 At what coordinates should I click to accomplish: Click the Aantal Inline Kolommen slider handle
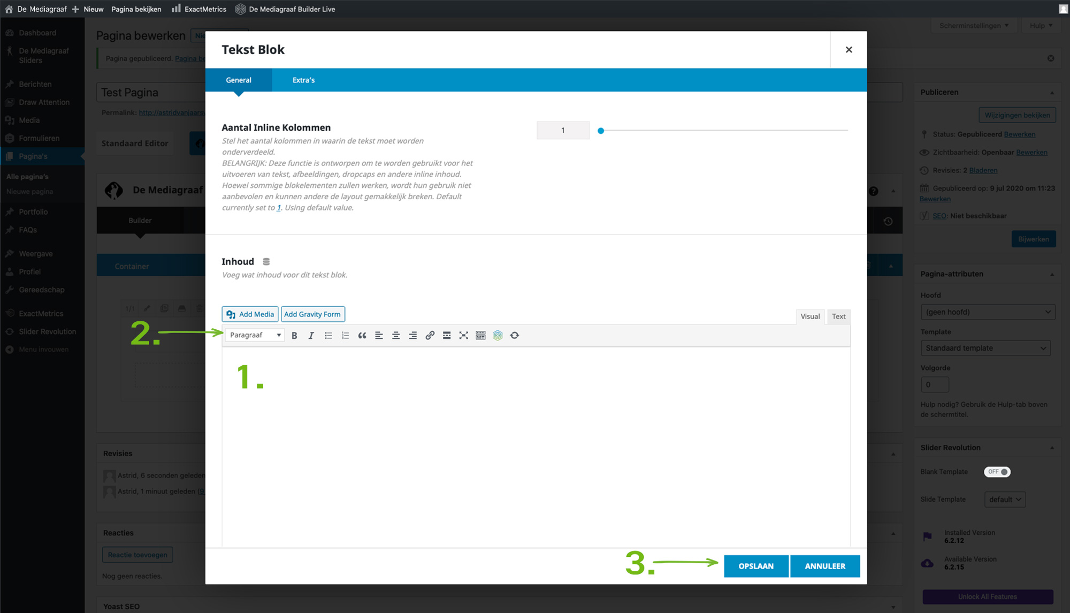[x=601, y=131]
